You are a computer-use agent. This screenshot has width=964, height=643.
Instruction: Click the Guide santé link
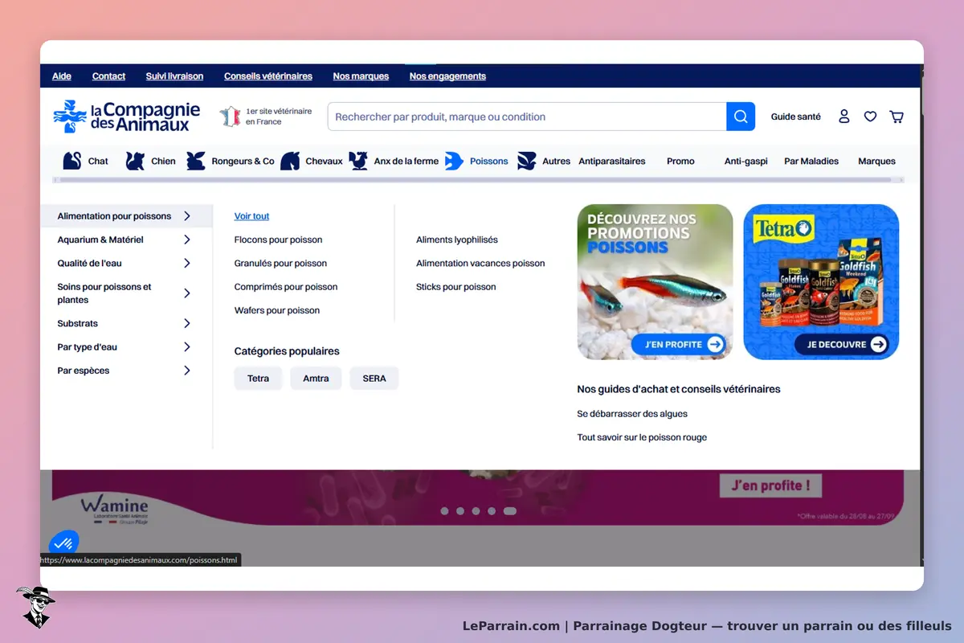click(x=796, y=117)
